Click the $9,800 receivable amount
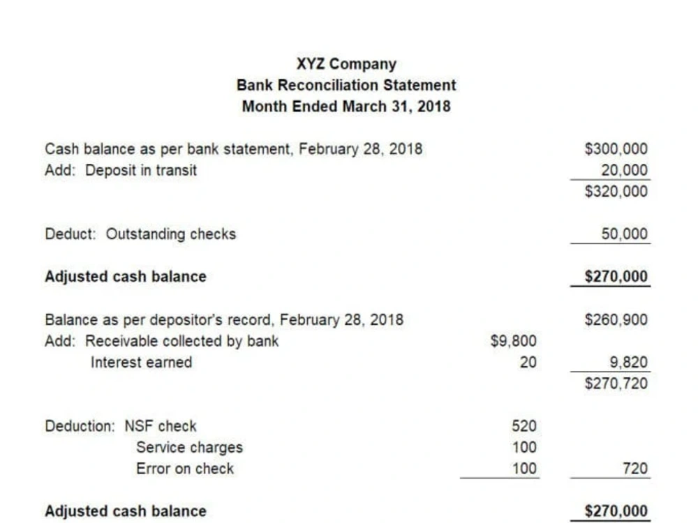Screen dimensions: 698x523 pos(513,341)
